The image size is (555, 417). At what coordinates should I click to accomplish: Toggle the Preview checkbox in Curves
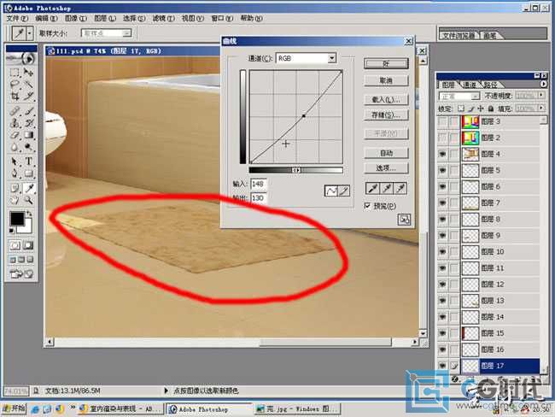point(368,205)
